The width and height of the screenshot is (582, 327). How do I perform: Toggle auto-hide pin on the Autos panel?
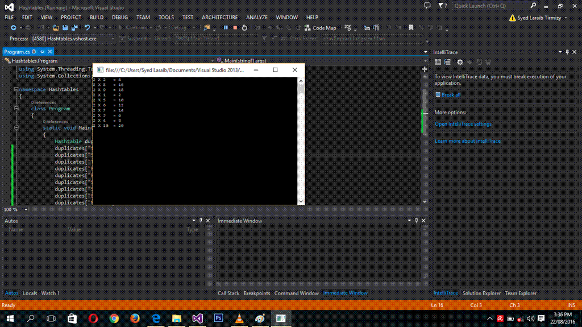pos(200,221)
